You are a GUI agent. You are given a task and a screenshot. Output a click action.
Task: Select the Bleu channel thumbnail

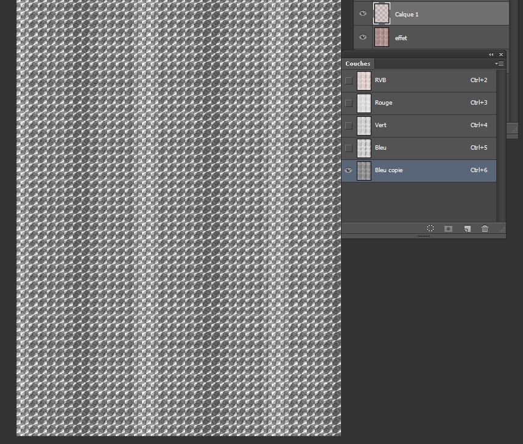364,148
